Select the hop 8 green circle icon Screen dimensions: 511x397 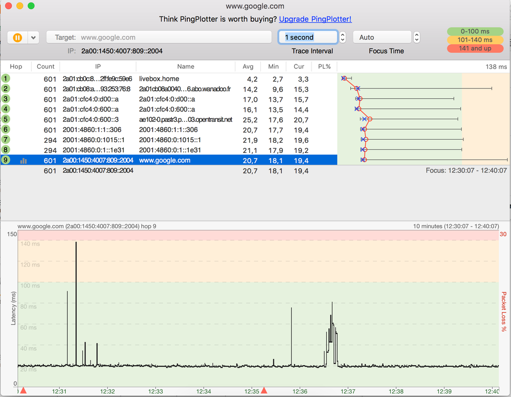6,149
